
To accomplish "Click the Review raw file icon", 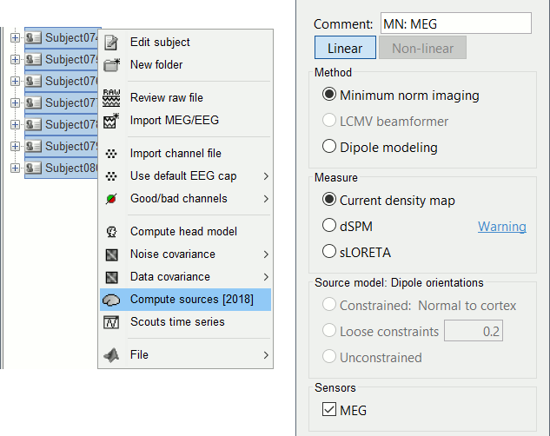I will click(x=111, y=97).
